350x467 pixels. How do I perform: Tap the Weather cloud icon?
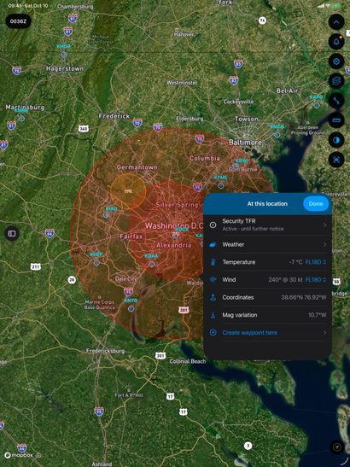tap(213, 244)
